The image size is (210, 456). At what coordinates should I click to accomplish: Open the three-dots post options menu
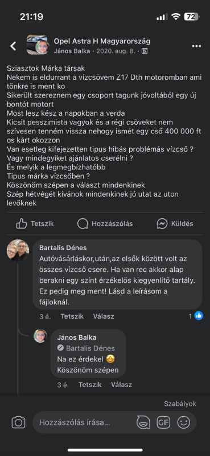click(196, 46)
